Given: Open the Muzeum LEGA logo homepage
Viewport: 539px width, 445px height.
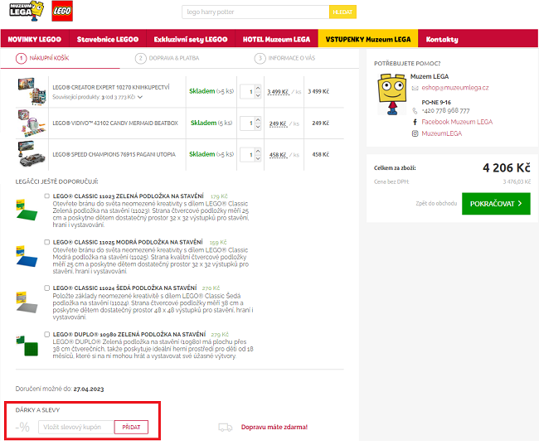Looking at the screenshot, I should click(27, 11).
